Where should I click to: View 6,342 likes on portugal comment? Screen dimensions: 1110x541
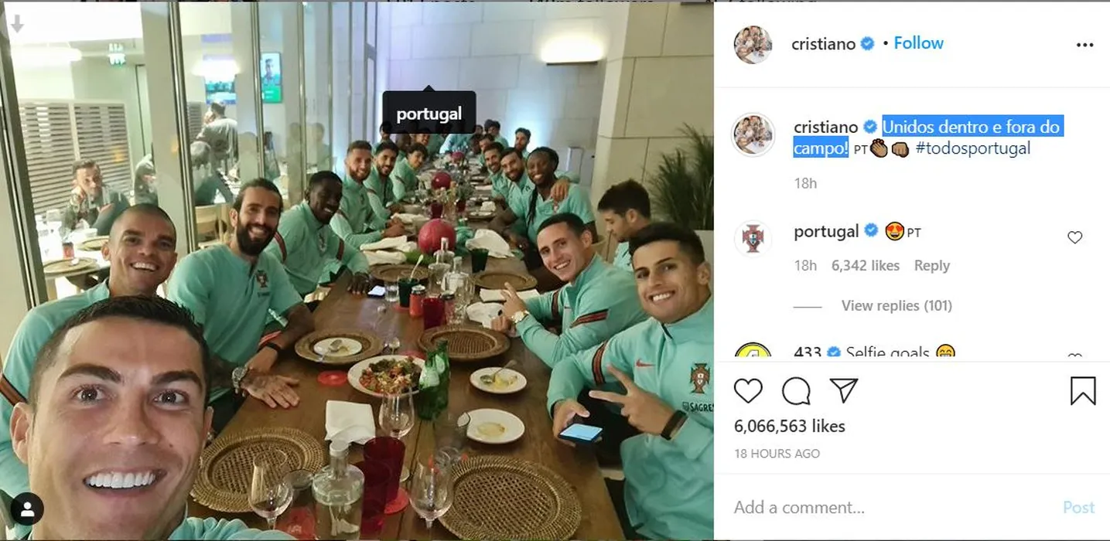coord(866,265)
